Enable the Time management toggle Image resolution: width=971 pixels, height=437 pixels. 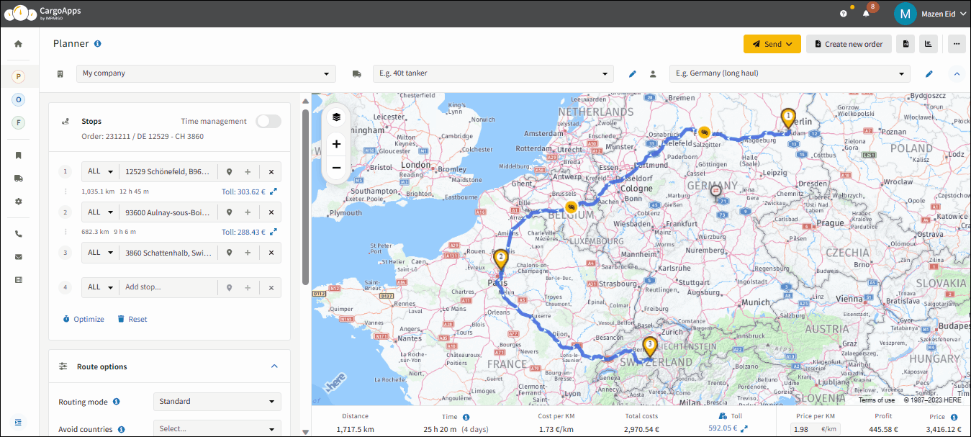(268, 121)
